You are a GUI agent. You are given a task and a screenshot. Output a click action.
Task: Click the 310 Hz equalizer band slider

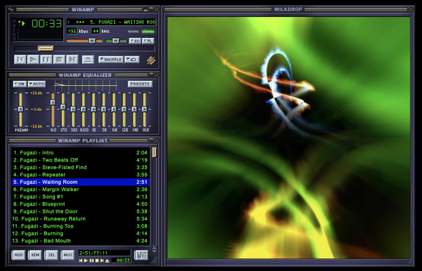[73, 109]
